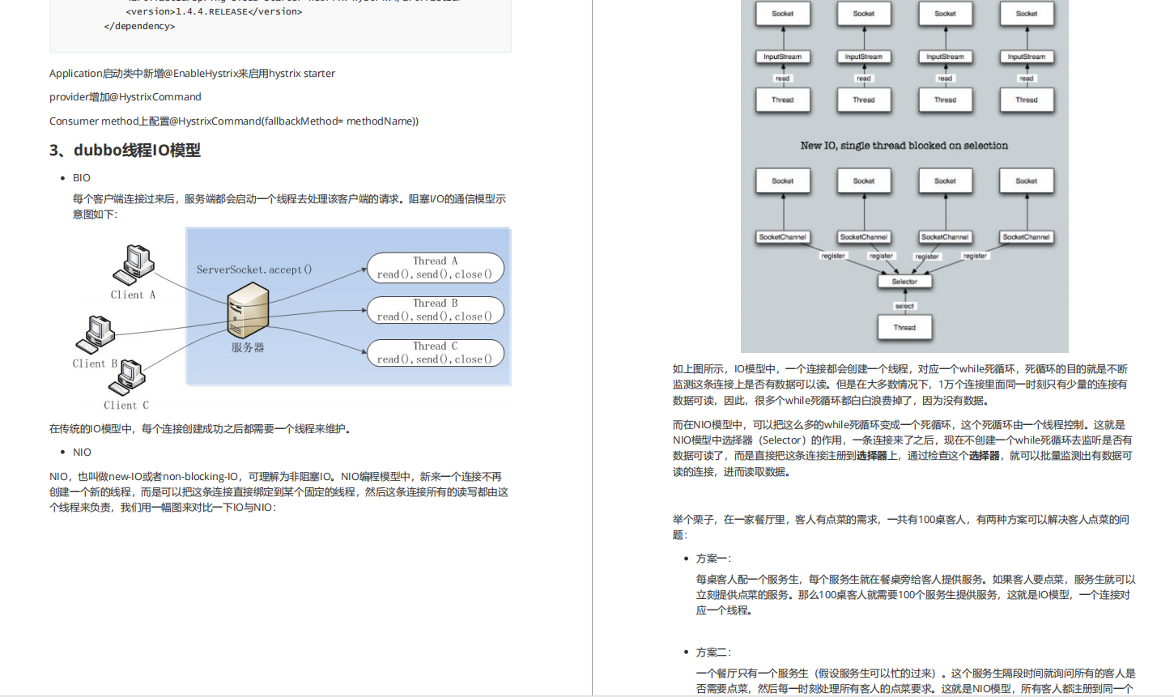Viewport: 1174px width, 697px height.
Task: Click the paragraph starting NIO，也叫做new-IO
Action: click(279, 492)
